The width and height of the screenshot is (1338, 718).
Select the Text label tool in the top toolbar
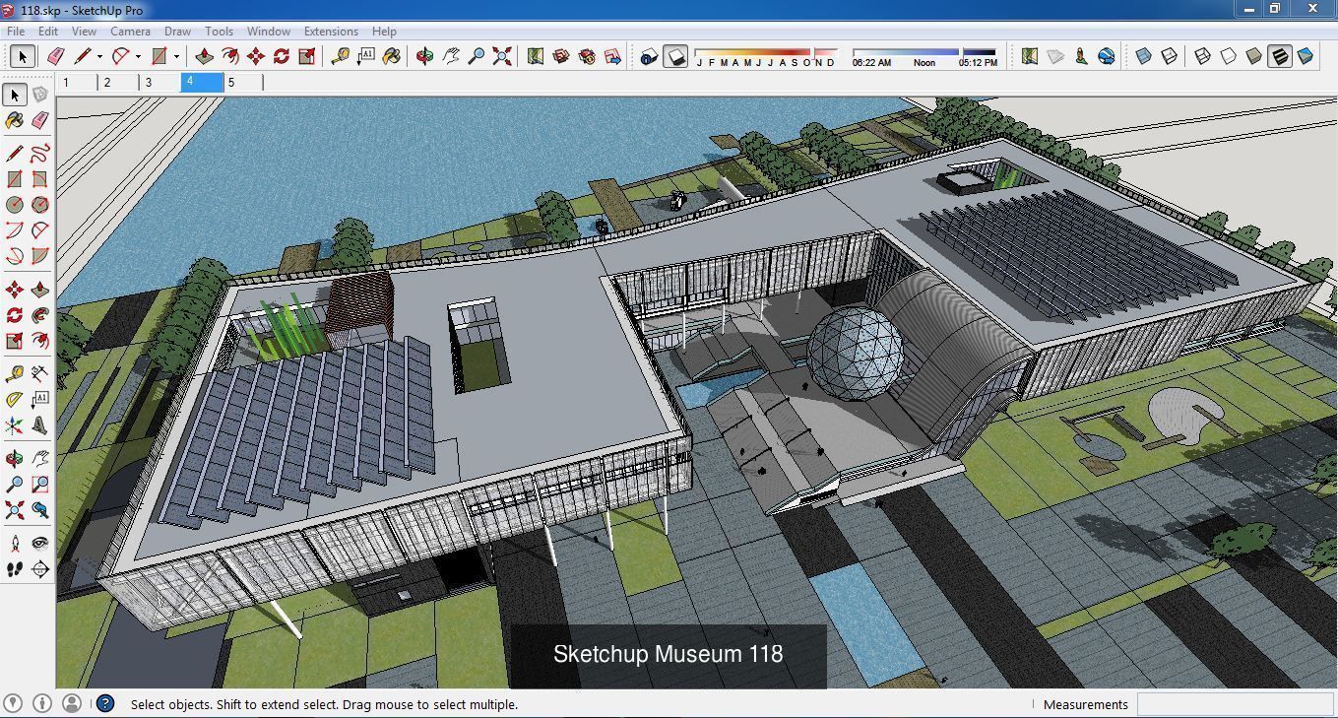[366, 56]
